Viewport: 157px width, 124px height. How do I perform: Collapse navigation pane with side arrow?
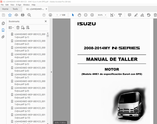[x=51, y=72]
